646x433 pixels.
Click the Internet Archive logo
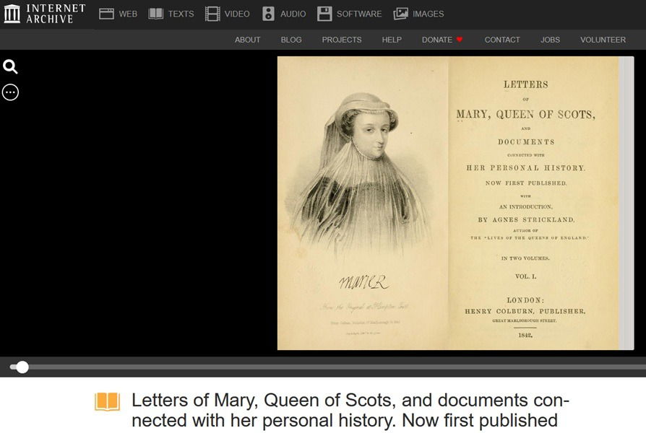click(x=45, y=14)
